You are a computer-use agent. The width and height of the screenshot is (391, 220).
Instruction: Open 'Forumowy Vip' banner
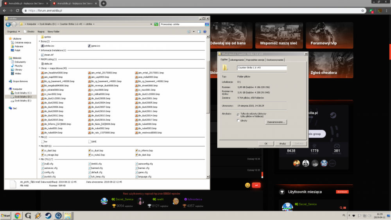coord(329,36)
